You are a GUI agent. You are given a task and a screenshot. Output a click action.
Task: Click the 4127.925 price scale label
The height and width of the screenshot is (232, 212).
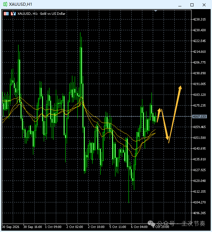(199, 170)
